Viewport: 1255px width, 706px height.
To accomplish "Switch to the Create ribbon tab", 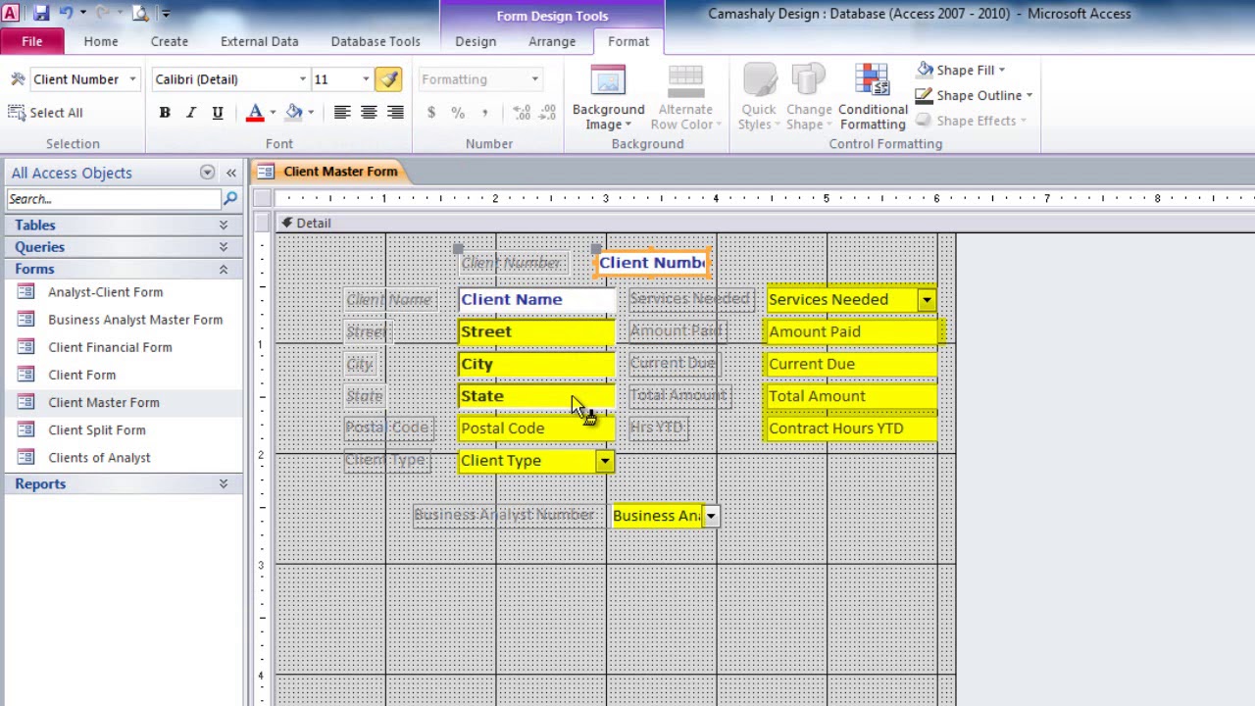I will tap(170, 41).
